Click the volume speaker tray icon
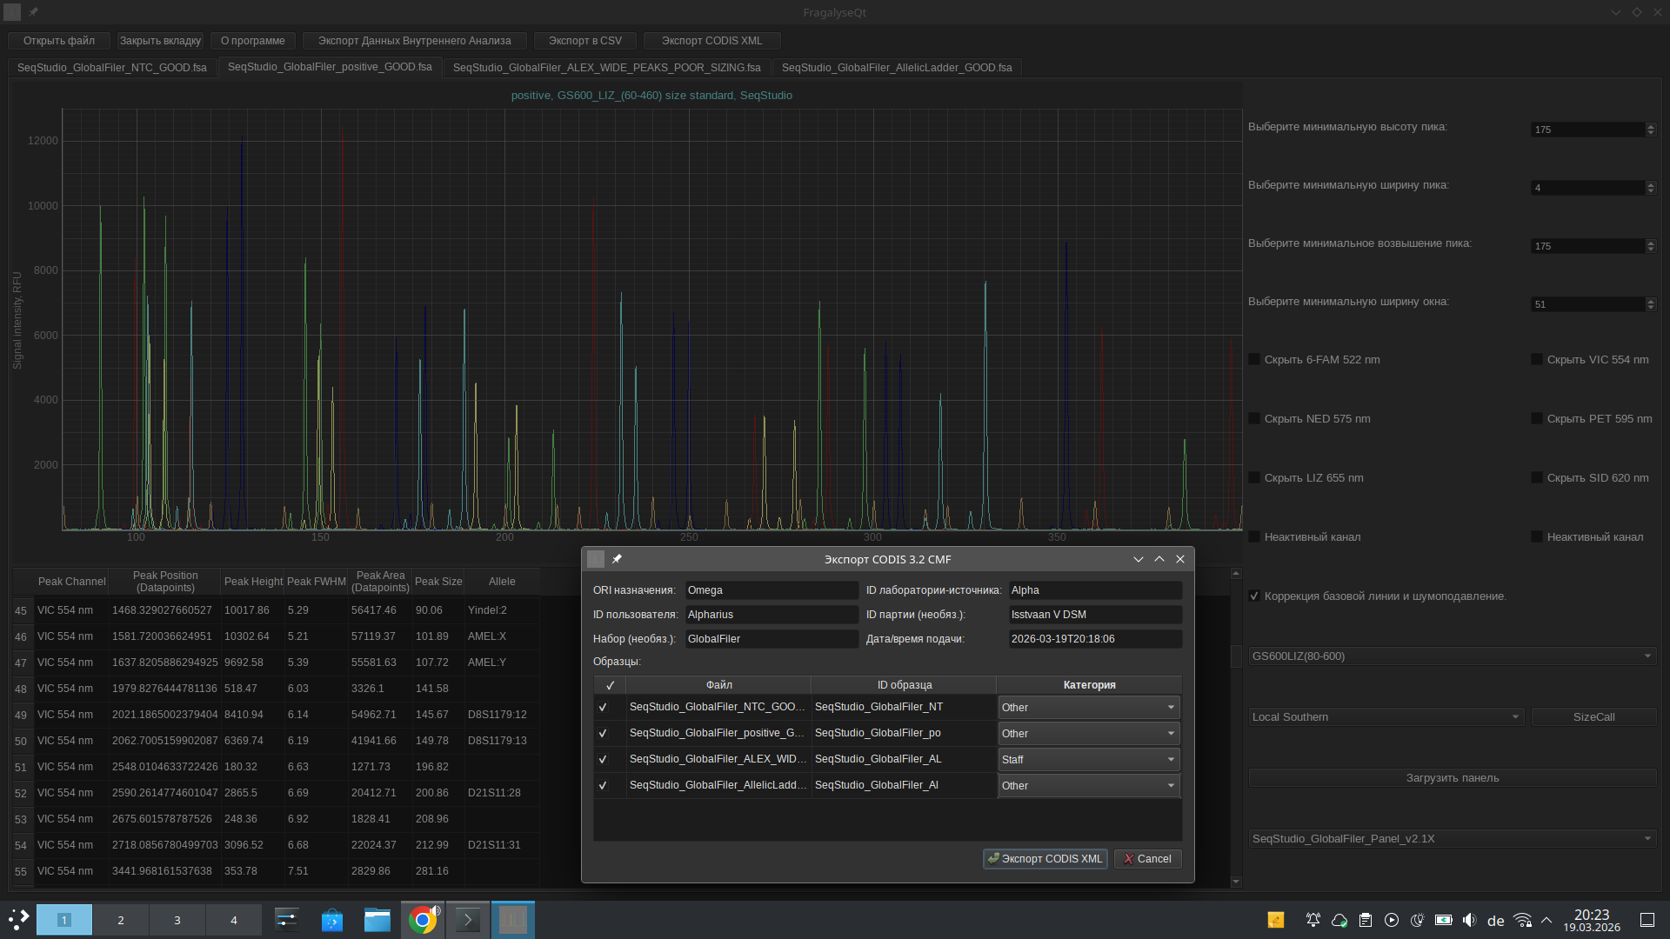The width and height of the screenshot is (1670, 939). [1469, 920]
